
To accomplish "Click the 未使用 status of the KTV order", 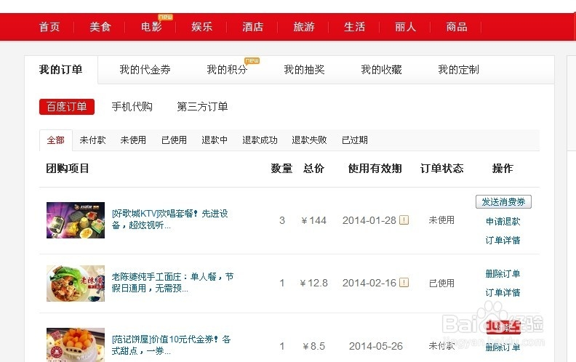I will click(441, 220).
